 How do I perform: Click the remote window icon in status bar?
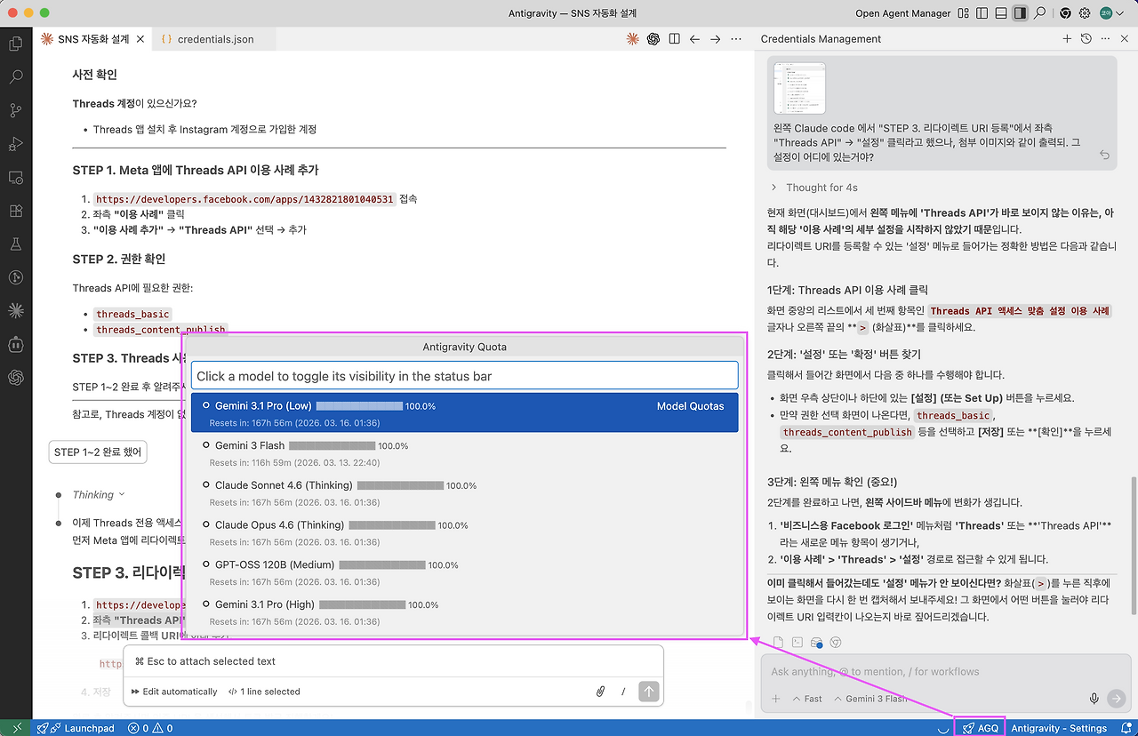point(17,728)
